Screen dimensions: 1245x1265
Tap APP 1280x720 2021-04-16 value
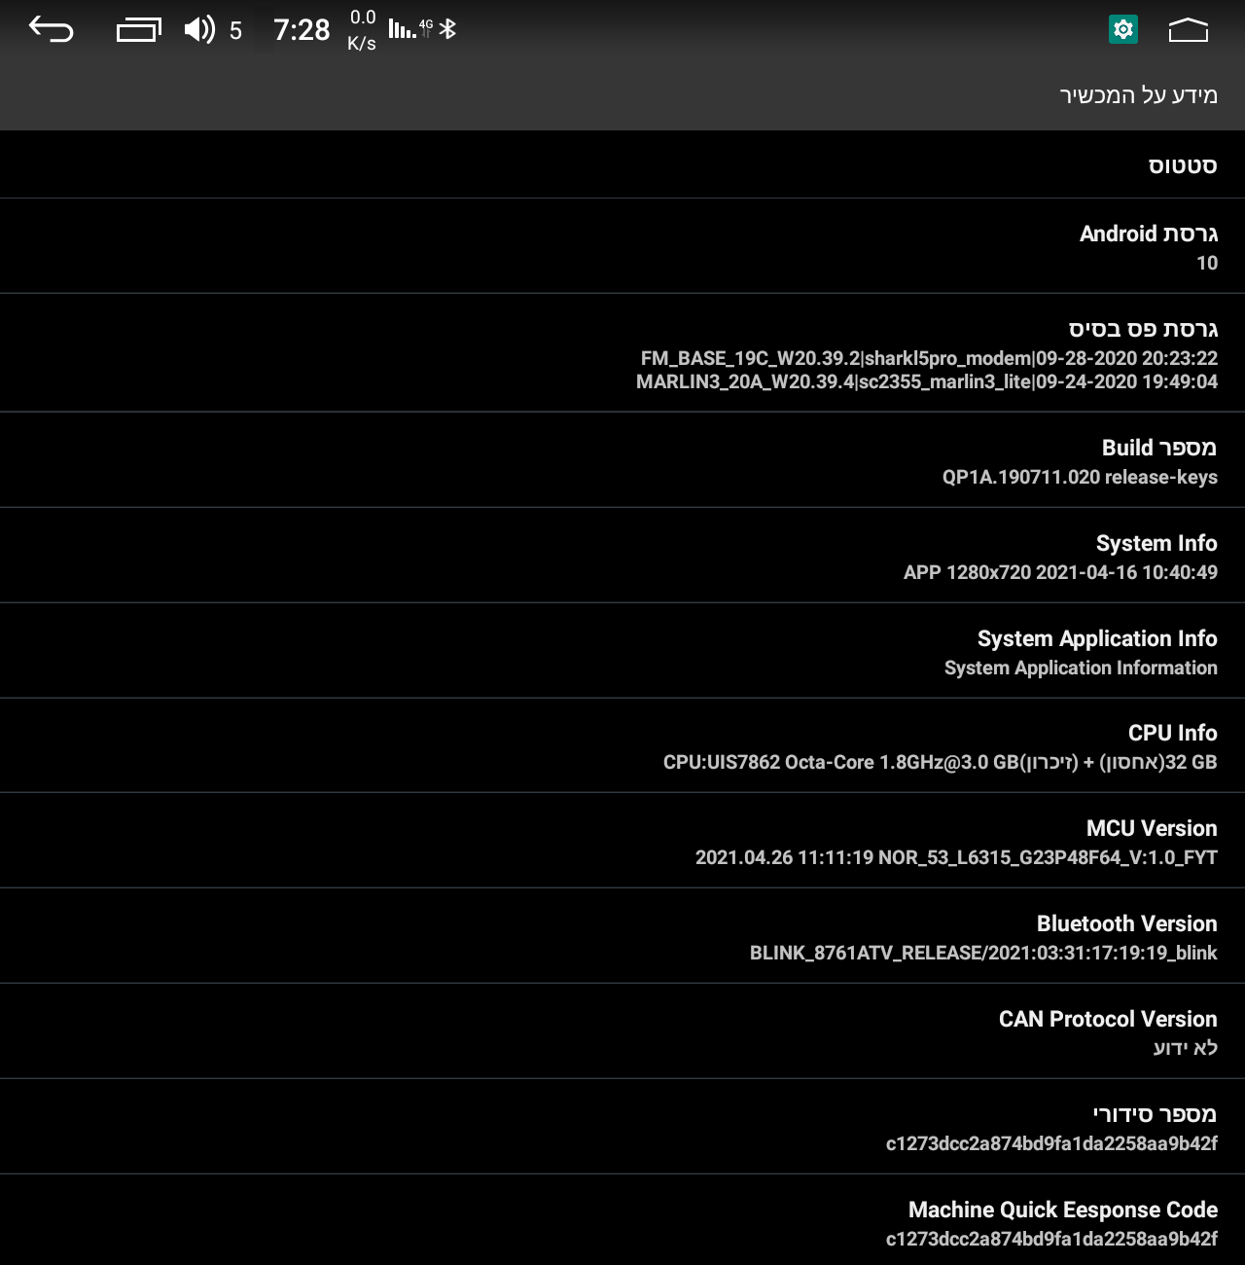(x=1060, y=572)
